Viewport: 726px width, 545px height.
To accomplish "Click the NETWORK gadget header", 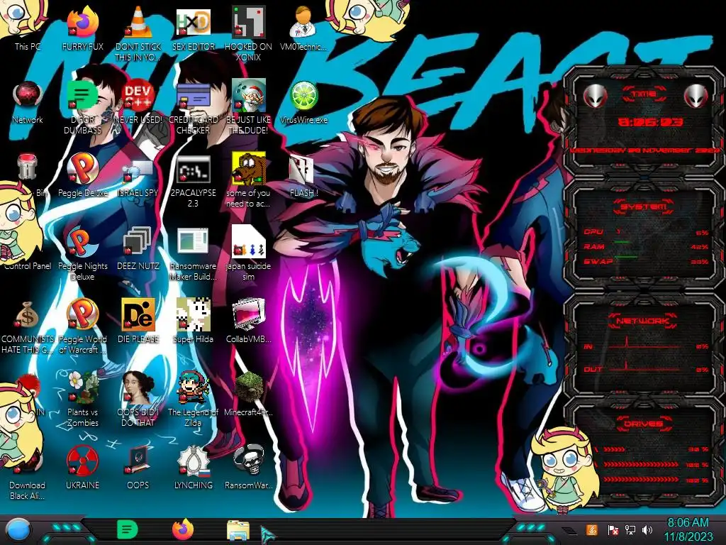I will tap(643, 321).
